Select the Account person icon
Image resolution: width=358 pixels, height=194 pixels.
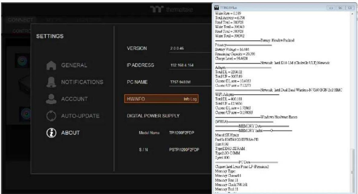tap(51, 99)
